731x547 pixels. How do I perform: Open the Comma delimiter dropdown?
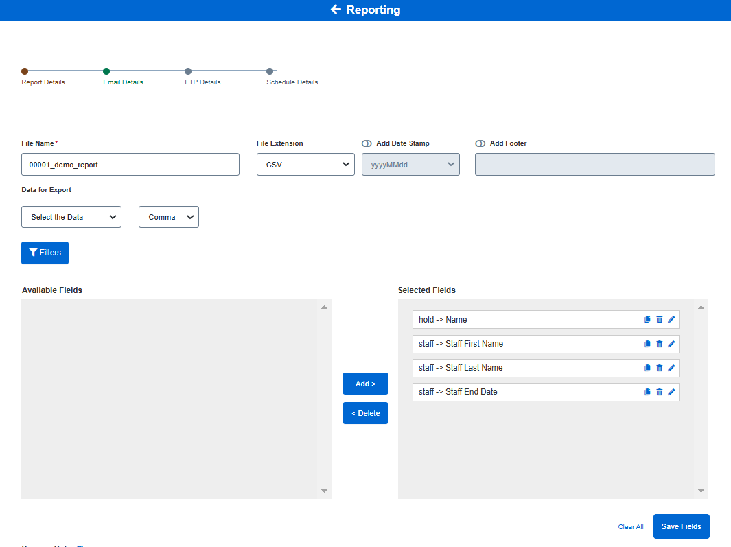(x=169, y=217)
